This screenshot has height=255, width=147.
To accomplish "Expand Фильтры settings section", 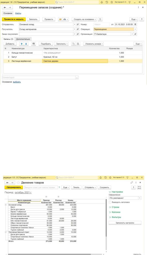I will click(115, 217).
